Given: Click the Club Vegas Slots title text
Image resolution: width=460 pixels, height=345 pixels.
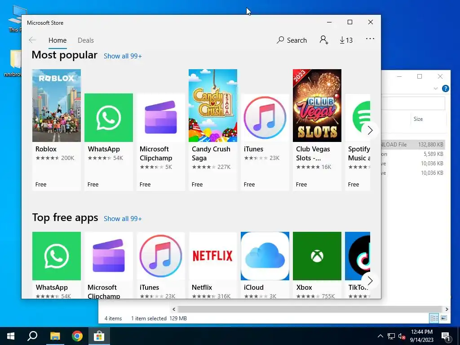Looking at the screenshot, I should point(313,154).
